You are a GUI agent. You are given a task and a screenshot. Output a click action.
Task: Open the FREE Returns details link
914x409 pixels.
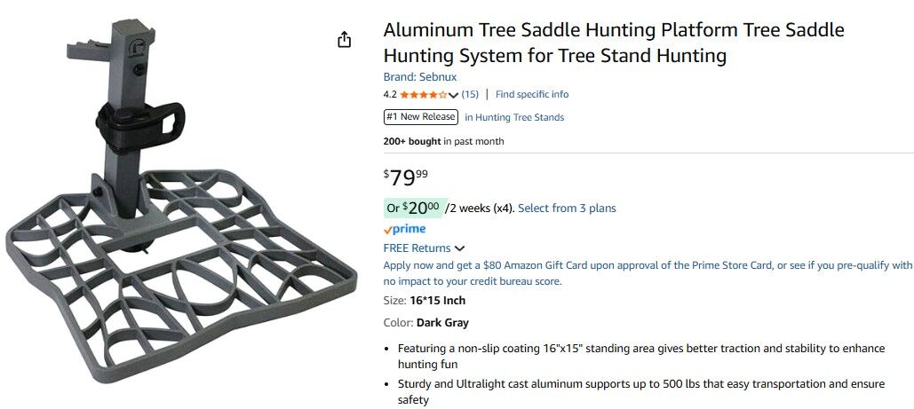click(x=417, y=248)
